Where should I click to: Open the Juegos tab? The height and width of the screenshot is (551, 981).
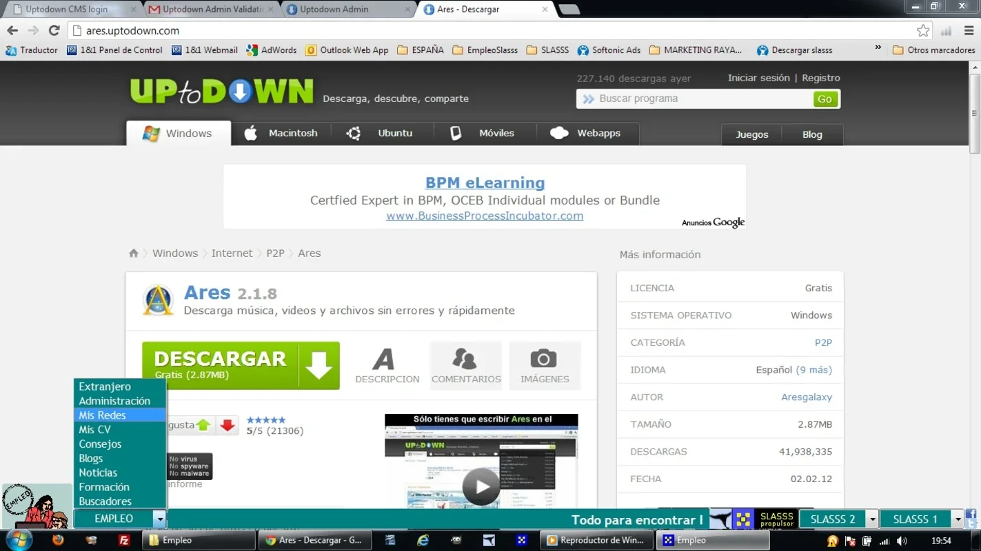click(751, 134)
